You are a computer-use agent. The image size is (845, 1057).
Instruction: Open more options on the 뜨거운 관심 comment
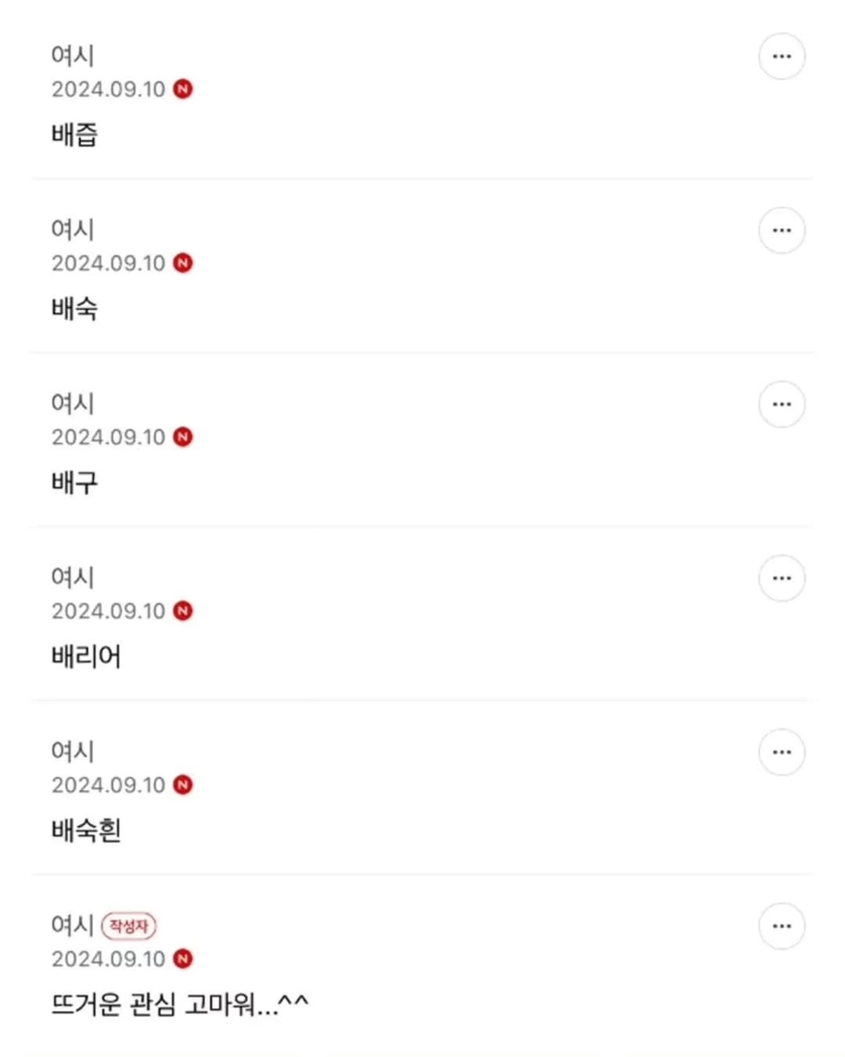point(782,925)
